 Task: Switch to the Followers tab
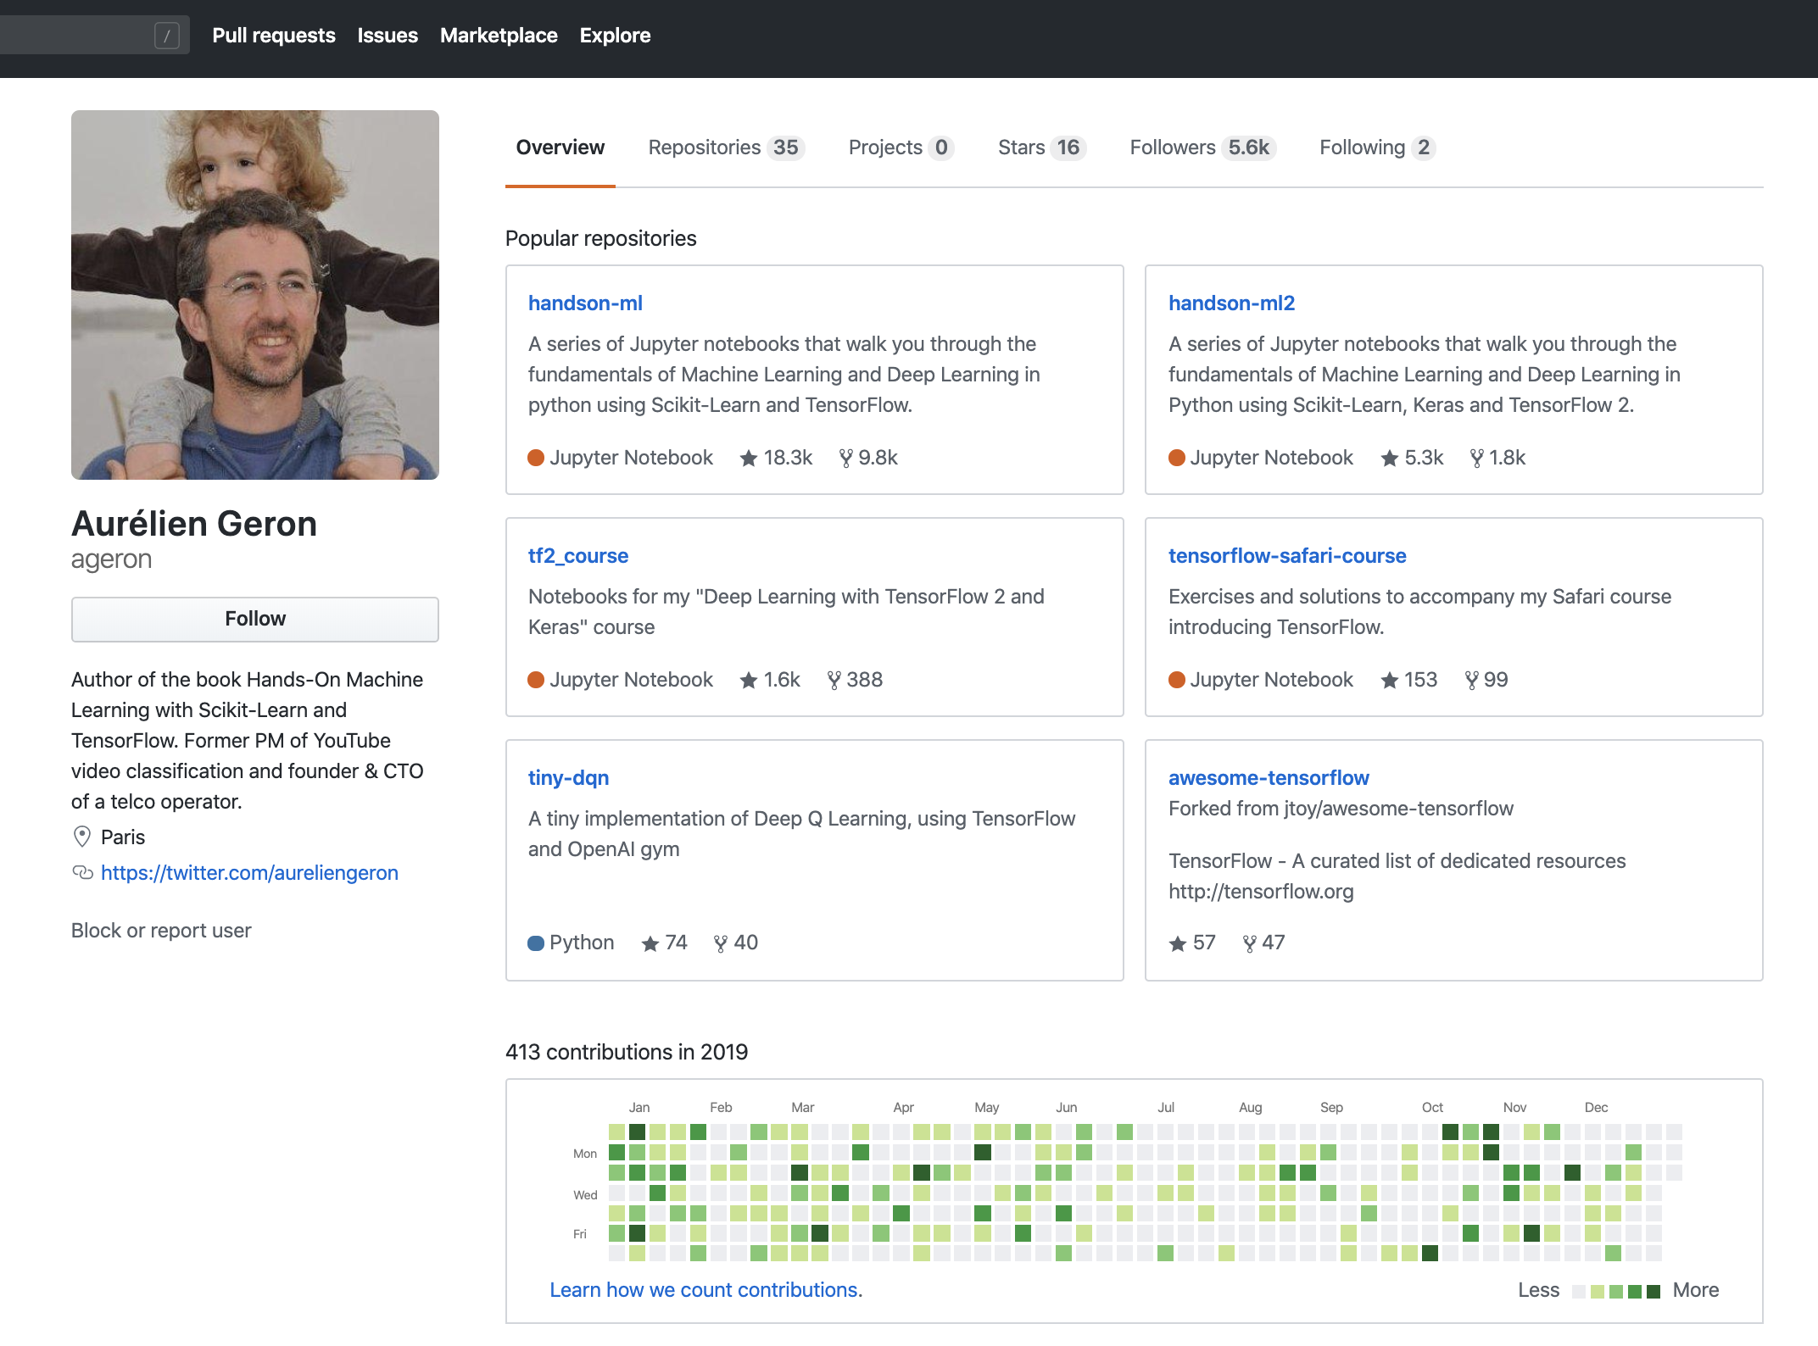(x=1202, y=147)
